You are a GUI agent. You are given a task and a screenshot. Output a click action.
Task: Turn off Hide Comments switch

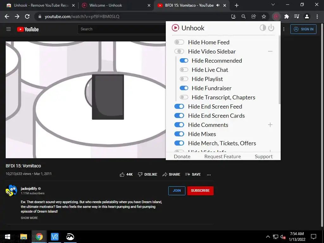[179, 125]
